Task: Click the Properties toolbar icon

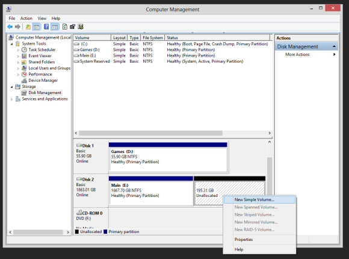Action: tap(72, 27)
